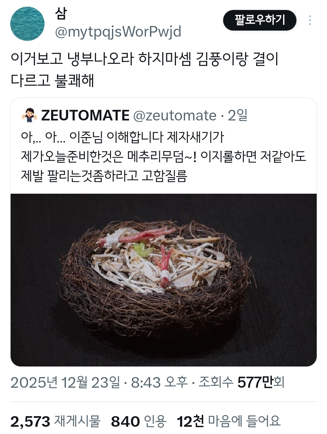
Task: Open the bird nest photo thumbnail
Action: coord(163,280)
